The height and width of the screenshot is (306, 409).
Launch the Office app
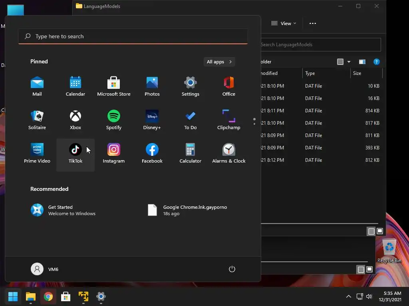[x=229, y=86]
